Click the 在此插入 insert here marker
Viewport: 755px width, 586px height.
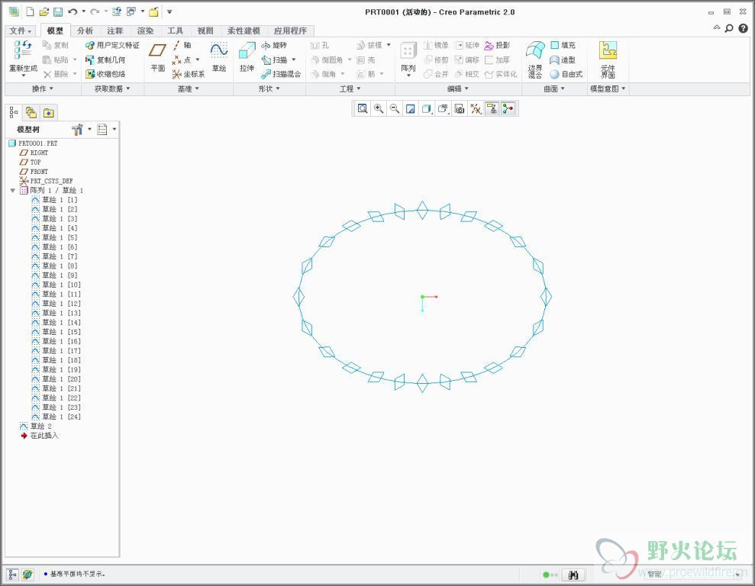coord(40,436)
